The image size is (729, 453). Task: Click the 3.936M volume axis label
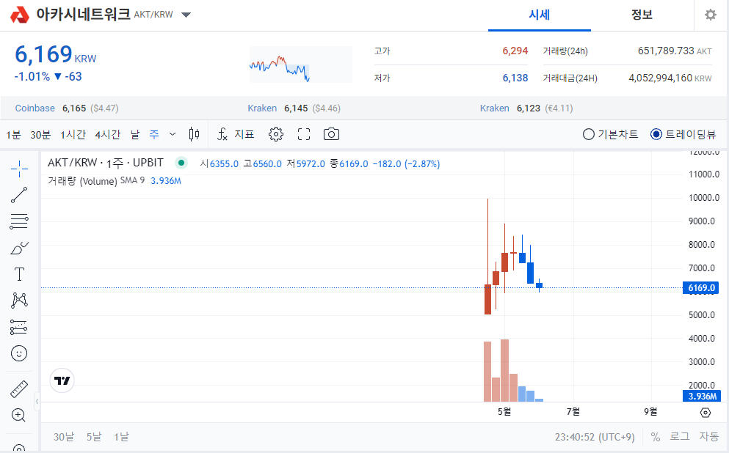(702, 397)
